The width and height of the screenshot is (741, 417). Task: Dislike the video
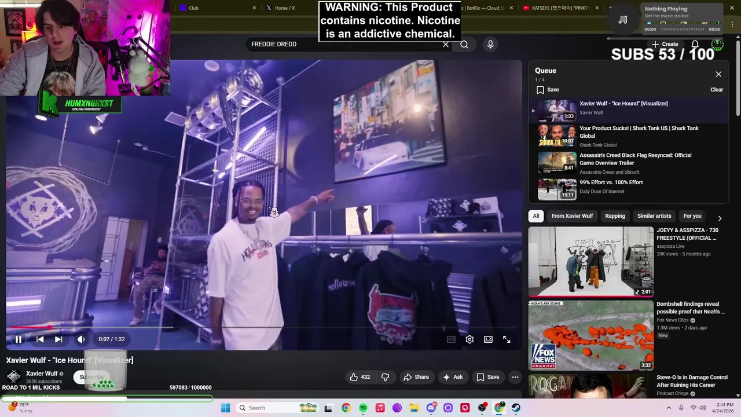tap(385, 377)
